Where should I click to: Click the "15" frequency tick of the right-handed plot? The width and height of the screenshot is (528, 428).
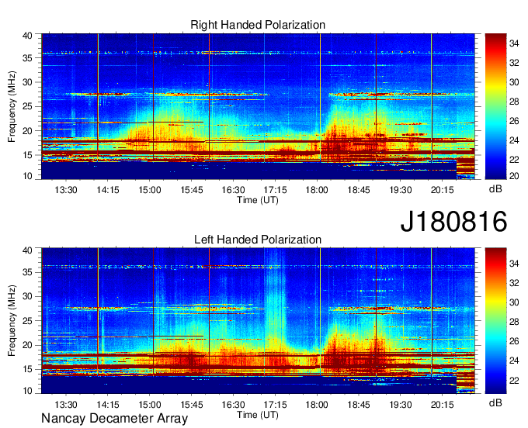[27, 155]
